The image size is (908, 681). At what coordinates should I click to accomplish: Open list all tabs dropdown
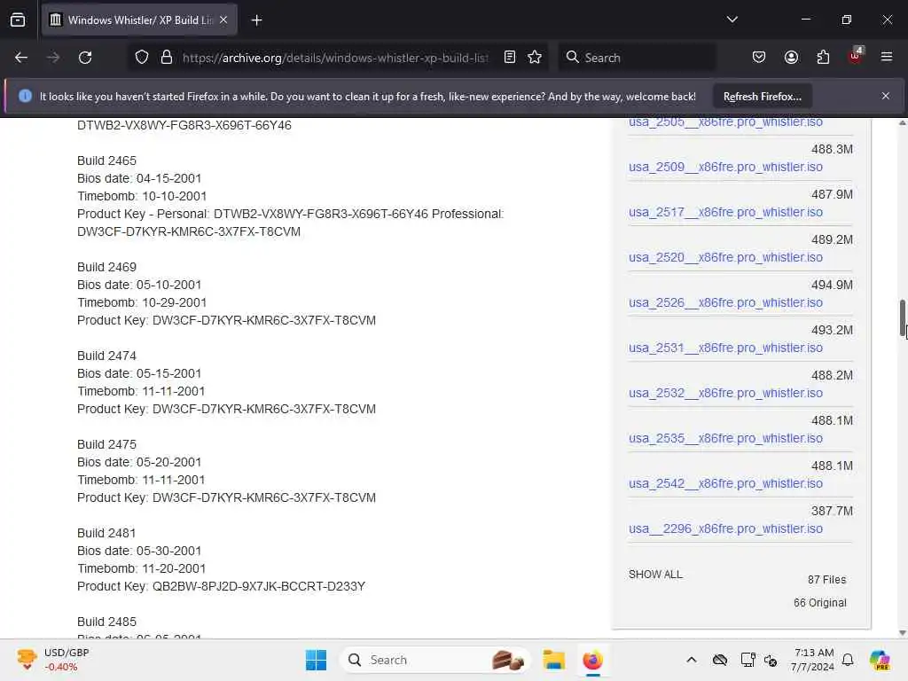click(x=732, y=20)
